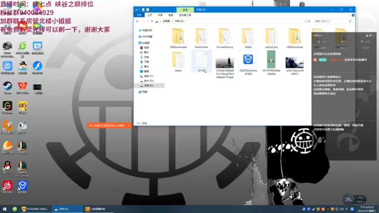Click the Explorer search box
This screenshot has height=213, width=379.
(x=333, y=21)
